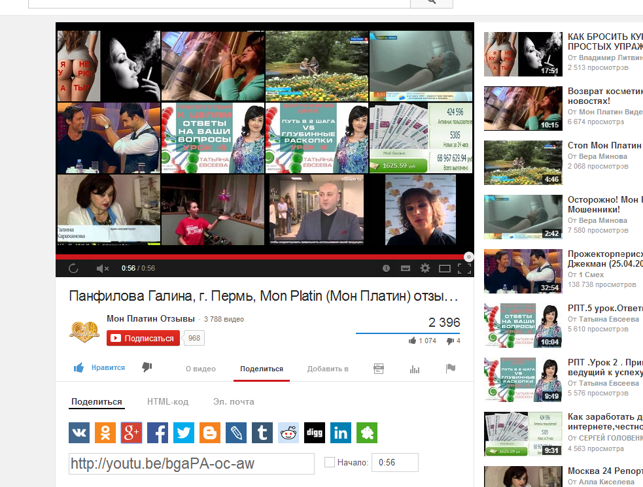Share video via green clover icon
The width and height of the screenshot is (643, 487).
coord(367,433)
